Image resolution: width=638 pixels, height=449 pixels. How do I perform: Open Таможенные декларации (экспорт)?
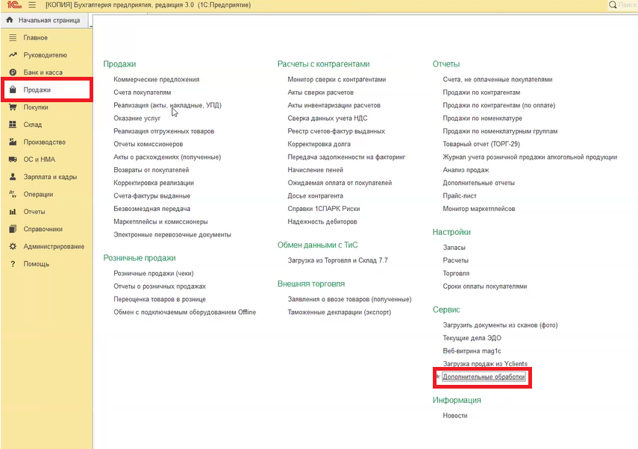pyautogui.click(x=340, y=313)
